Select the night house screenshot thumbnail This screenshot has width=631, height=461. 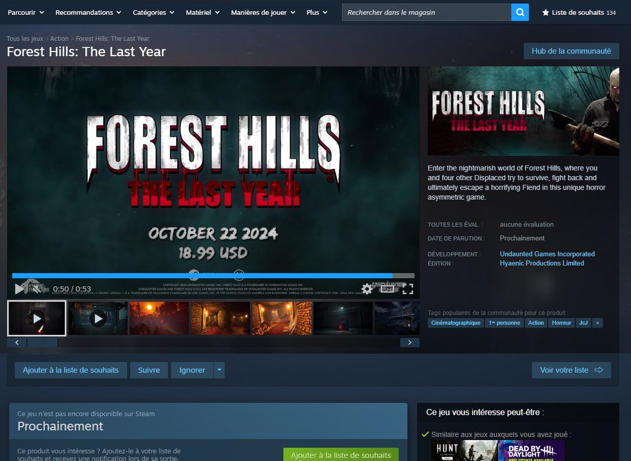[x=396, y=318]
